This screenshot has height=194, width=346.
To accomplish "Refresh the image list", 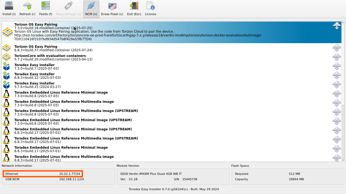I will [x=27, y=9].
